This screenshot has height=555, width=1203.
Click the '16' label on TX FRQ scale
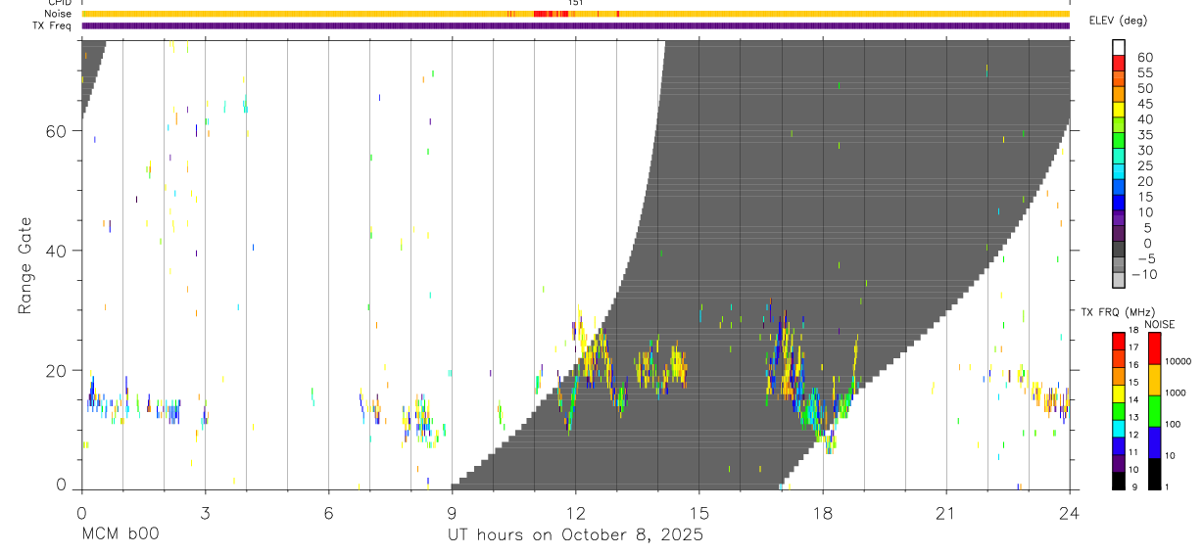pyautogui.click(x=1133, y=365)
